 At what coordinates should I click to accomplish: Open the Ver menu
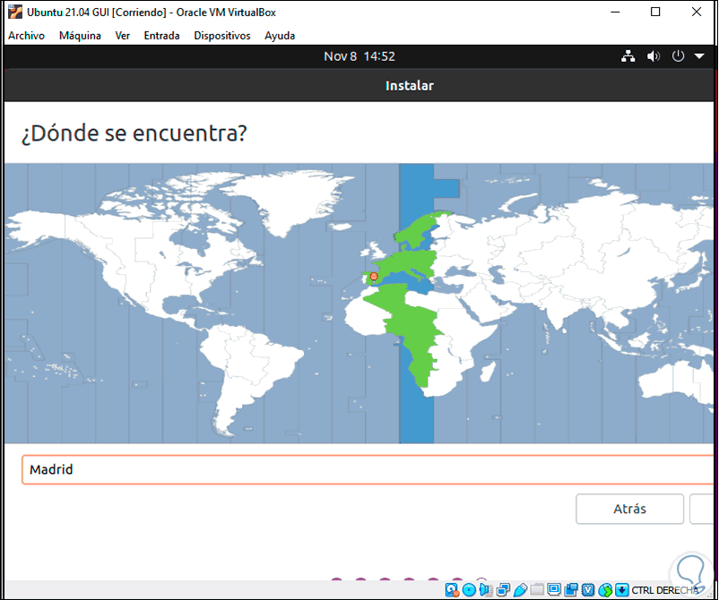click(x=123, y=36)
